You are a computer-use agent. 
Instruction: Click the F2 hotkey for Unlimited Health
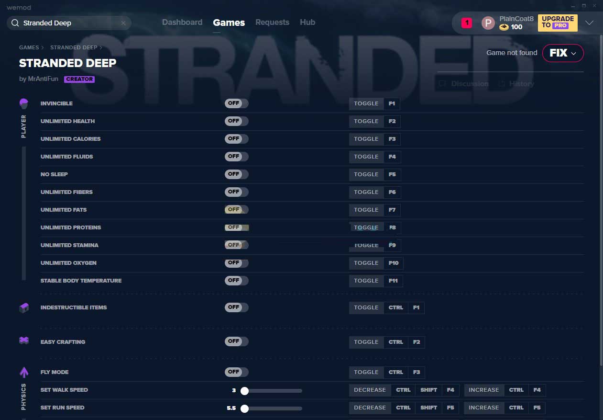392,121
